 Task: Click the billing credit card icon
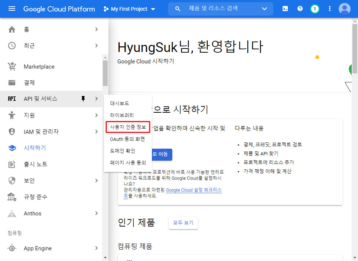pos(12,83)
